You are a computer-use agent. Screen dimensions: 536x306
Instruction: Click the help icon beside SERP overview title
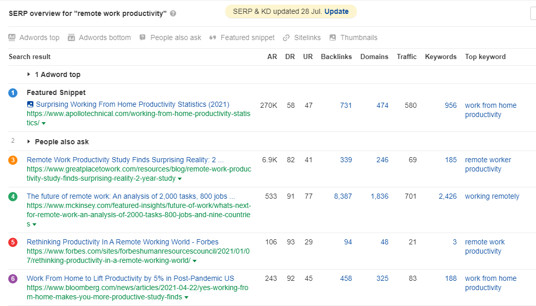pyautogui.click(x=173, y=14)
